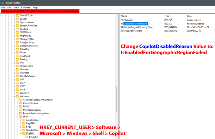Click the Teams folder icon
215x139 pixels.
(x=18, y=53)
